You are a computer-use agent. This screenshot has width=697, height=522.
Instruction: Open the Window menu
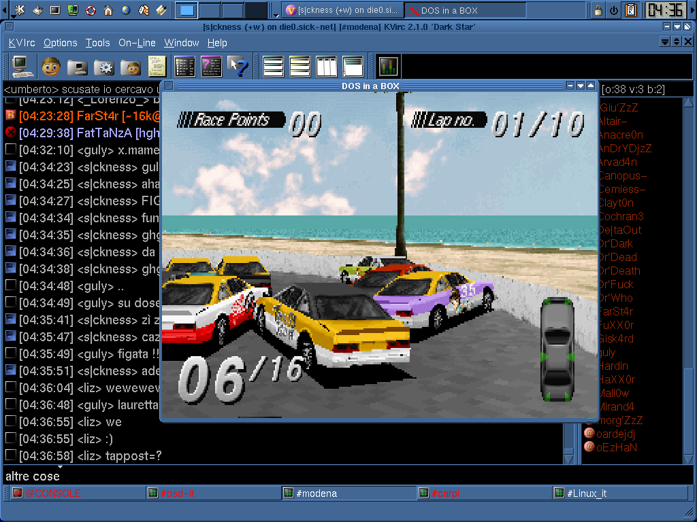[181, 43]
